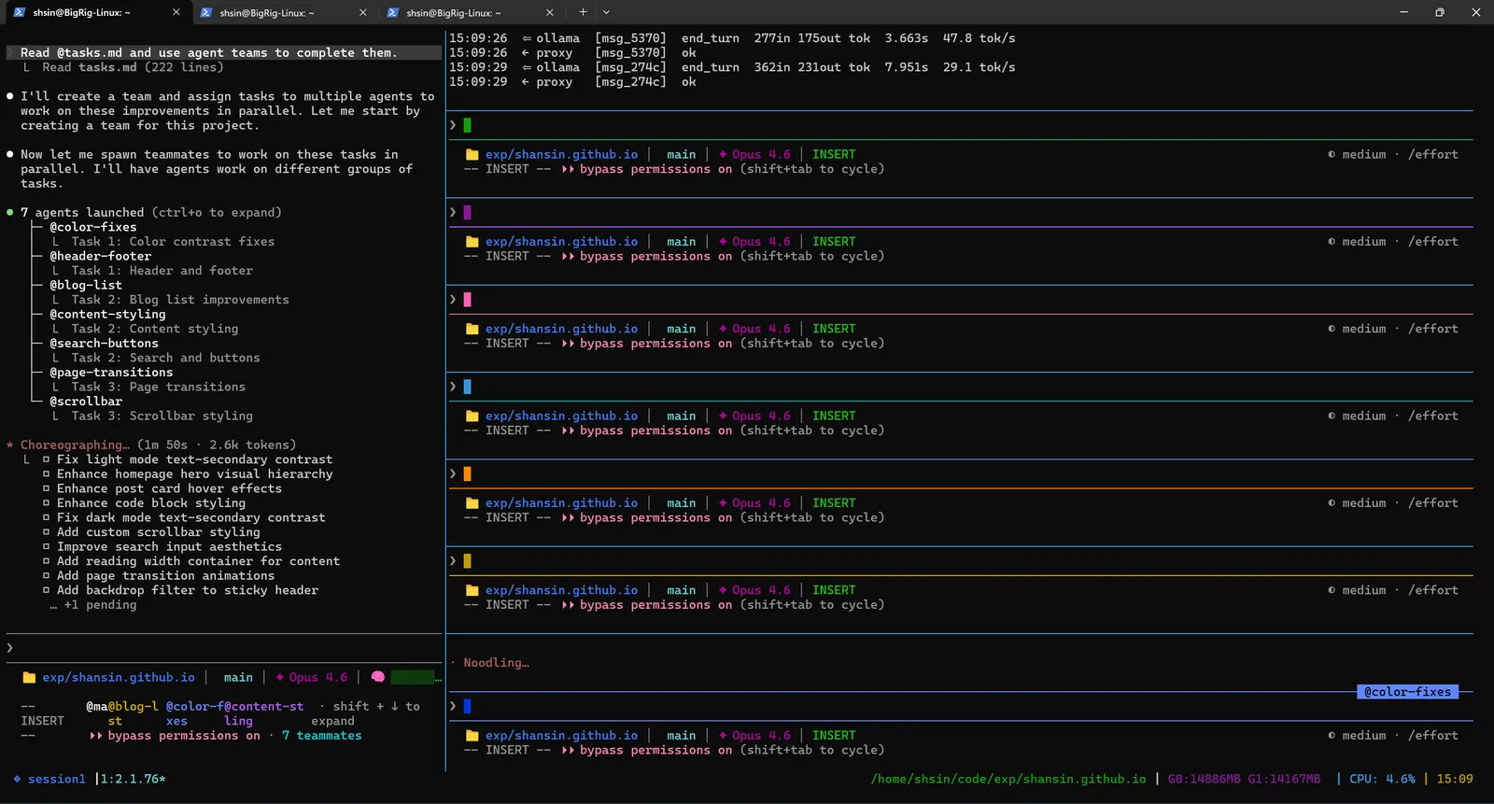Click /effort command in green-cursor pane
Screen dimensions: 1494x804
point(1433,155)
